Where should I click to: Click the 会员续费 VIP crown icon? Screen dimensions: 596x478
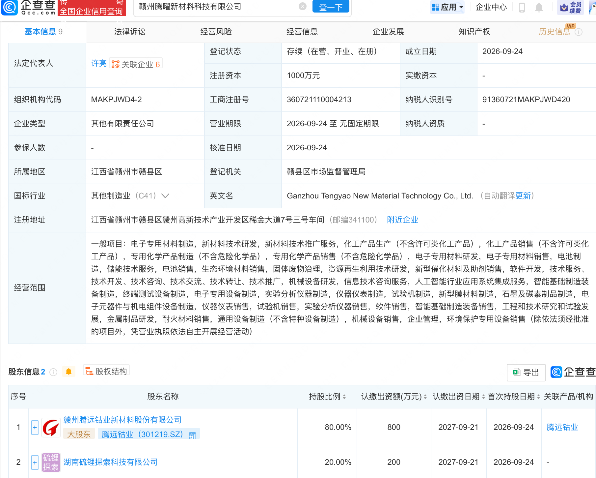(571, 7)
